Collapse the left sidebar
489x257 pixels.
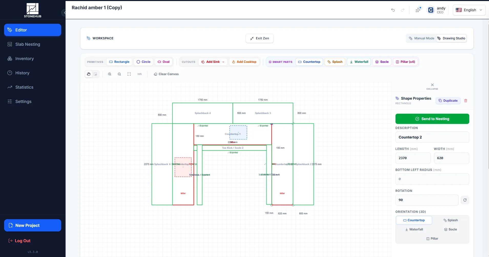tap(64, 13)
